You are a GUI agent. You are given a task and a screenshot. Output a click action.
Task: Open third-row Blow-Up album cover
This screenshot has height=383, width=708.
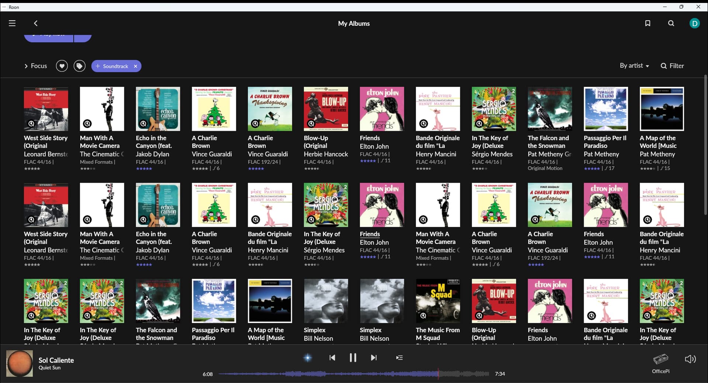pos(494,301)
